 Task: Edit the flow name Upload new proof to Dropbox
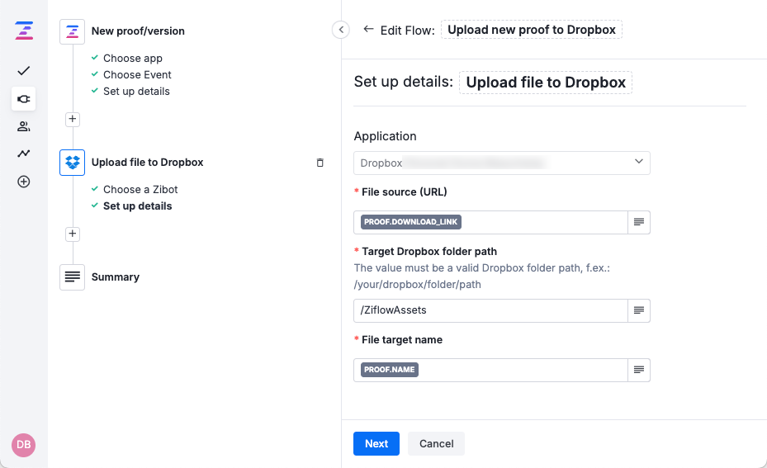click(x=532, y=30)
